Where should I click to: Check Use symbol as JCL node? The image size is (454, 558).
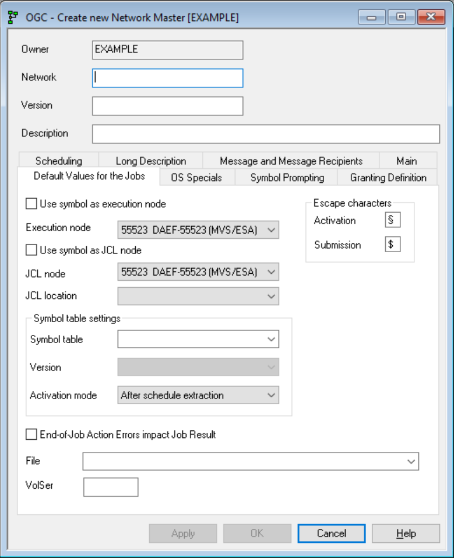pyautogui.click(x=31, y=250)
